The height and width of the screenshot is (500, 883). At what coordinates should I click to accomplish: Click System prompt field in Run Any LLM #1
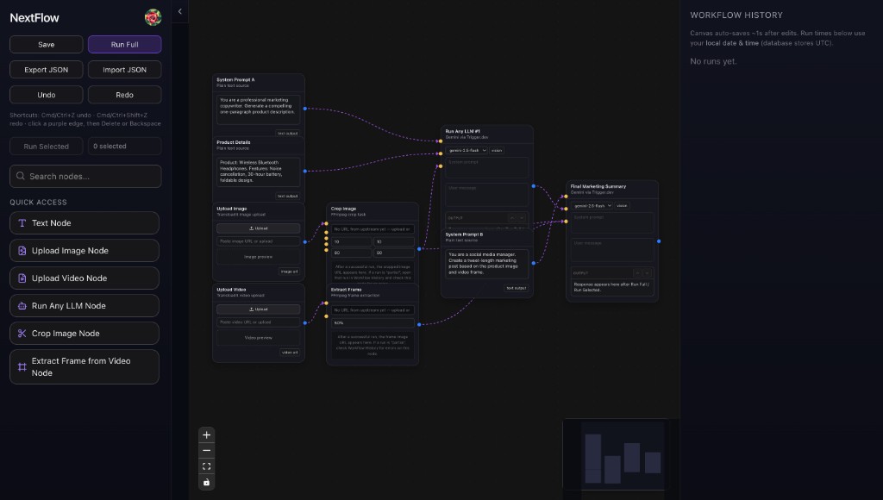(x=487, y=168)
